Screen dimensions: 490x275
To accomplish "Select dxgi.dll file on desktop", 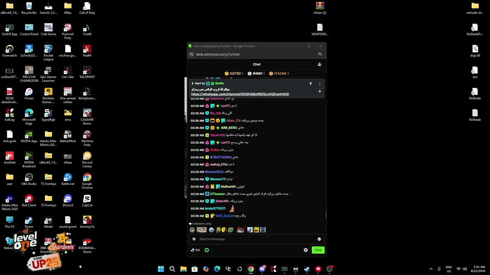I will [x=475, y=51].
